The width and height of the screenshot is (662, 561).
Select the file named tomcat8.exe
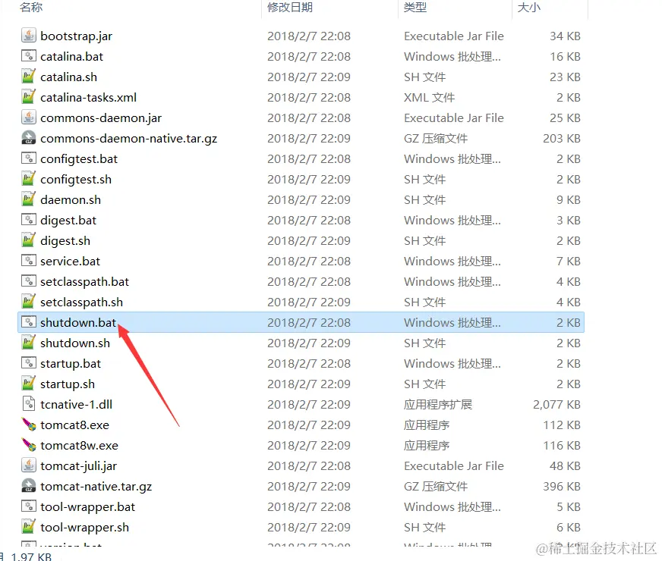click(74, 425)
